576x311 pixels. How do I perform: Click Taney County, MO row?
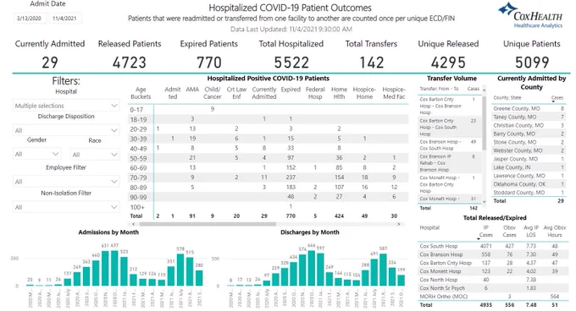click(x=529, y=117)
